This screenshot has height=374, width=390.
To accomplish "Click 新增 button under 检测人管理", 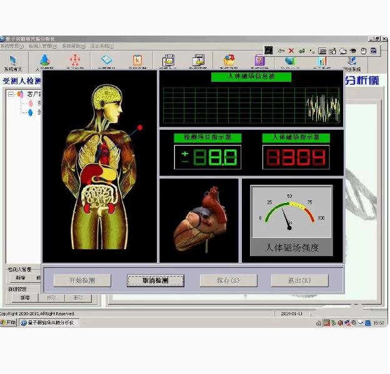I will click(x=21, y=278).
